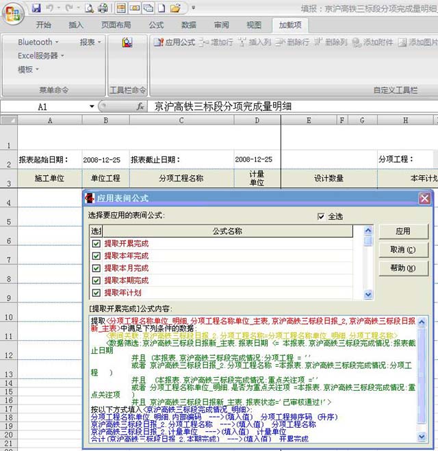Click the Open folder icon in quick access toolbar
This screenshot has width=438, height=451.
coord(175,8)
